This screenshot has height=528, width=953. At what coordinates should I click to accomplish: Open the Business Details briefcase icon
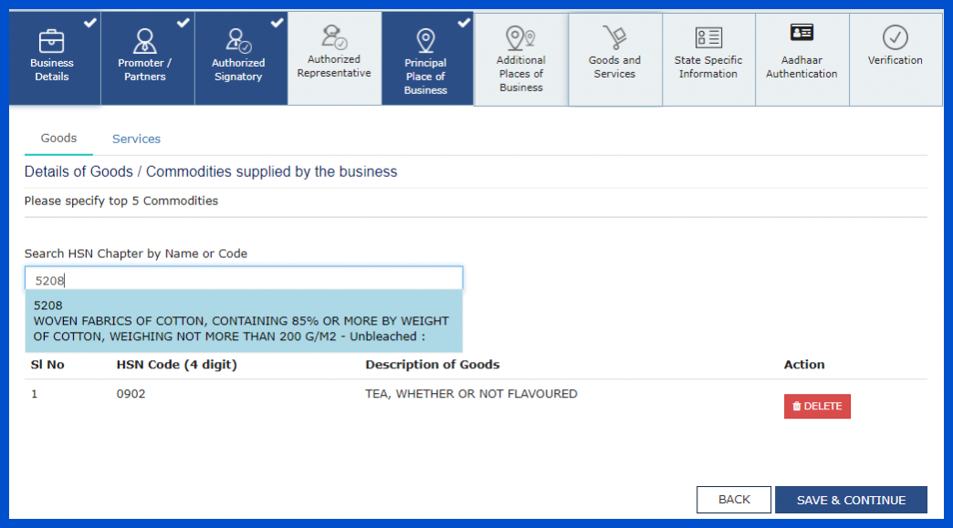52,42
